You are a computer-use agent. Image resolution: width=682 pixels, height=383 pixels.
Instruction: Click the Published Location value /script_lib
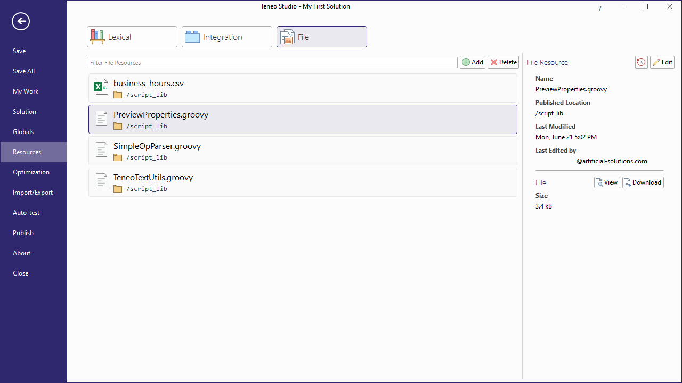(549, 113)
